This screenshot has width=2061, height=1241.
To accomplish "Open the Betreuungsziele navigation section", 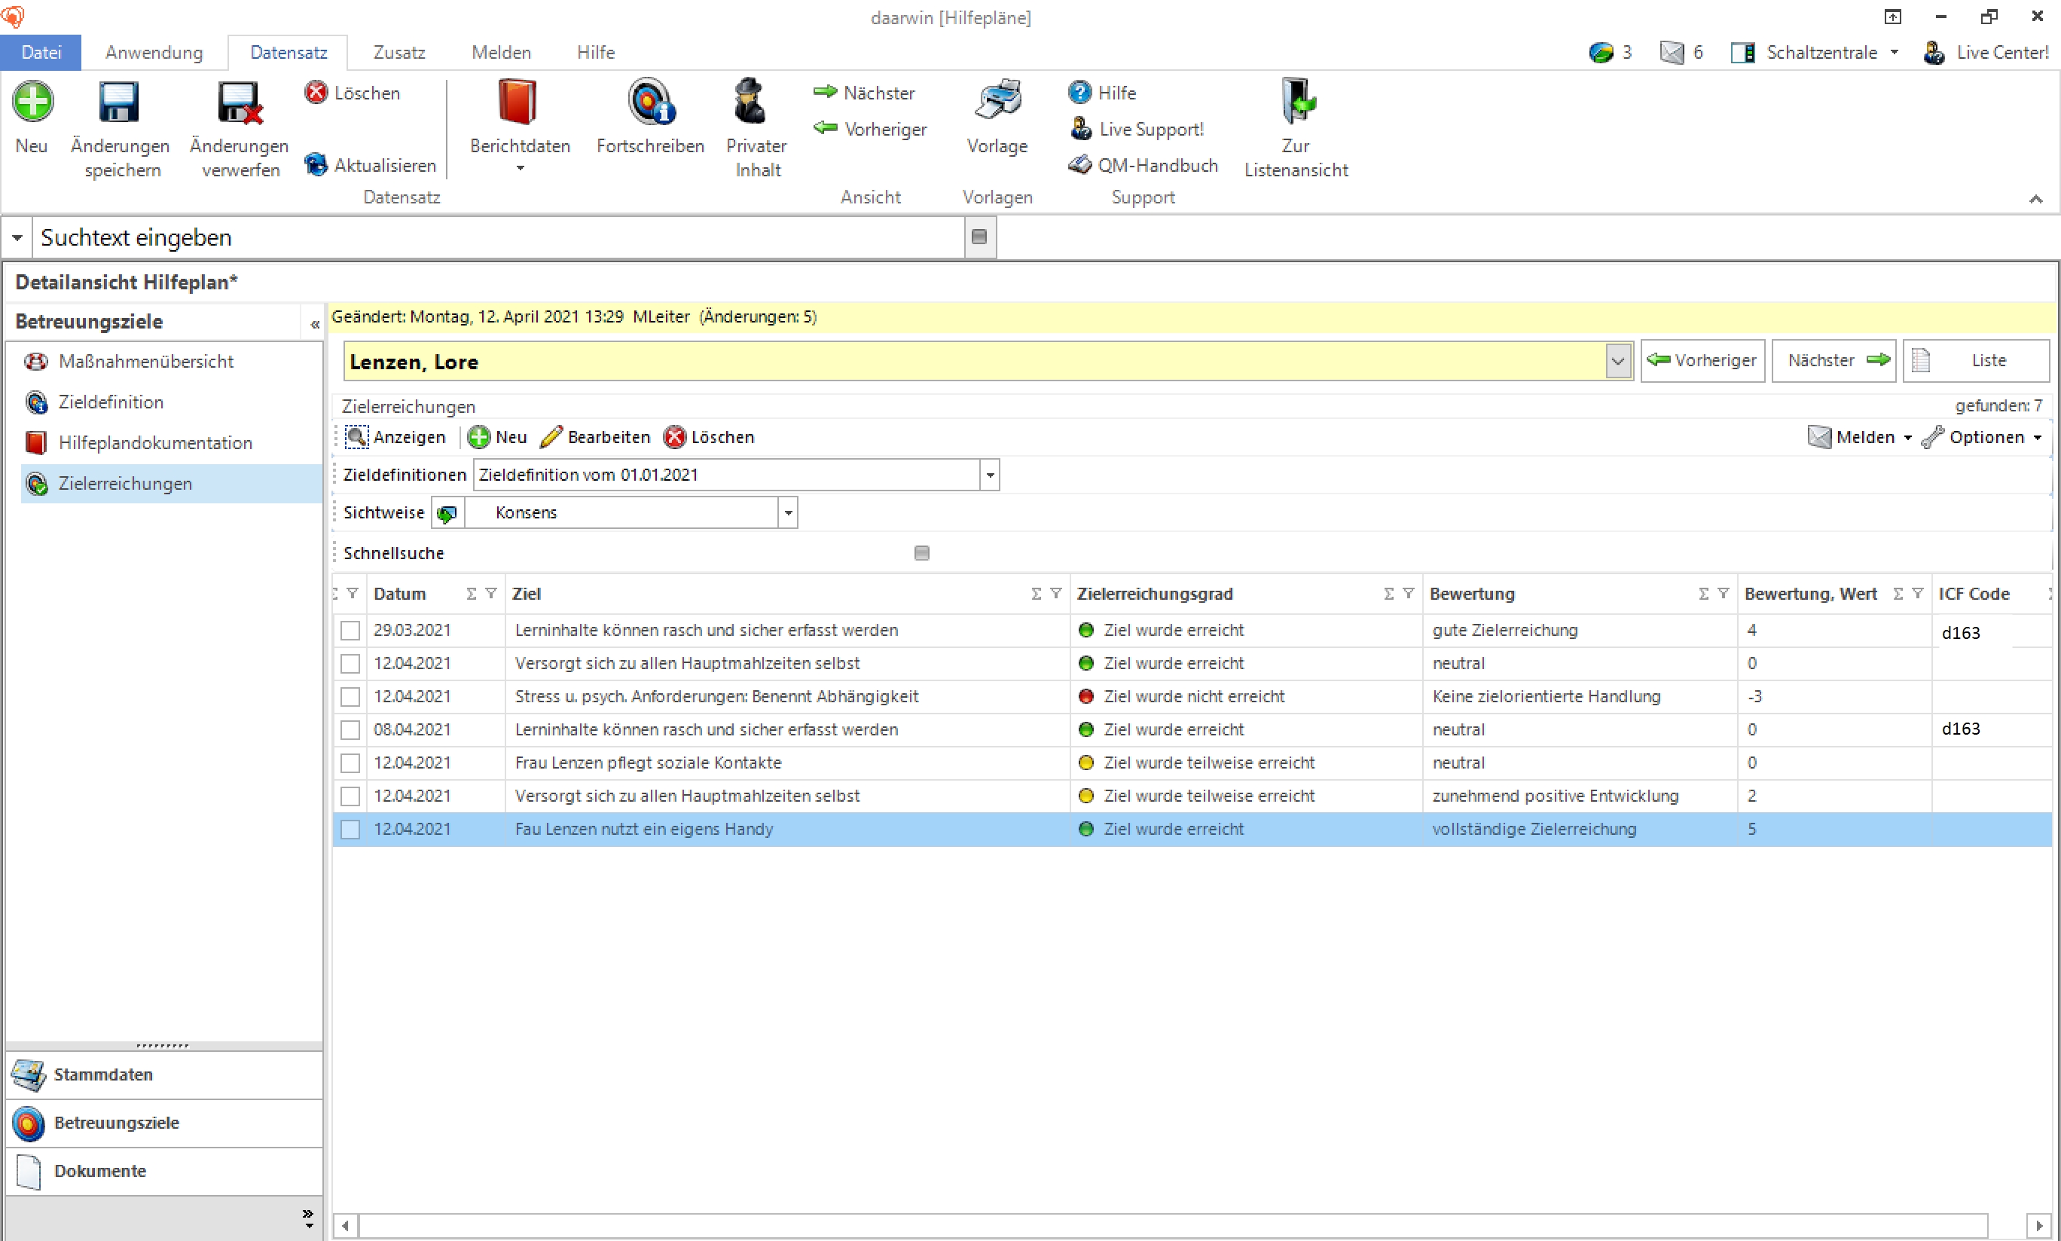I will pyautogui.click(x=163, y=1123).
